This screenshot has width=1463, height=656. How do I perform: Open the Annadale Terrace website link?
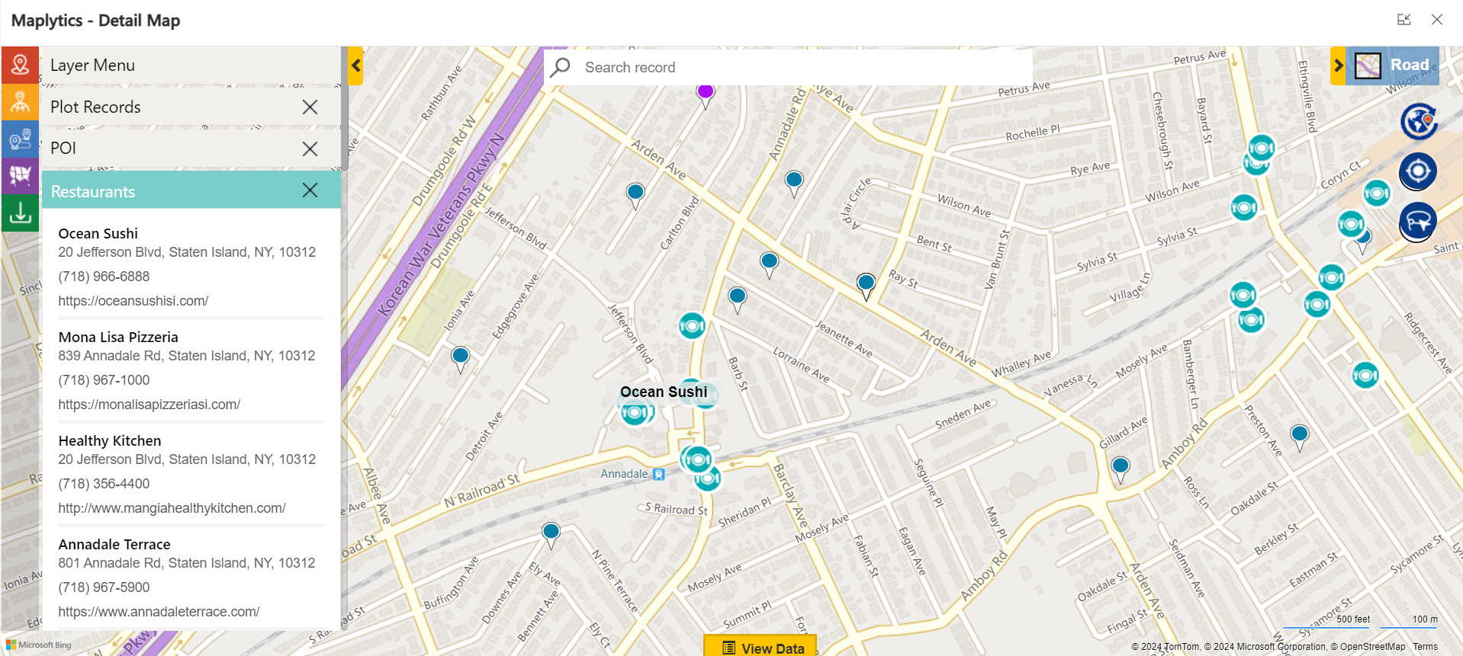coord(159,612)
